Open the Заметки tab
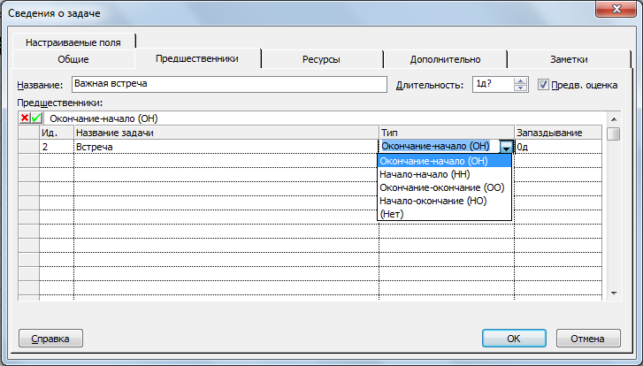 point(569,59)
